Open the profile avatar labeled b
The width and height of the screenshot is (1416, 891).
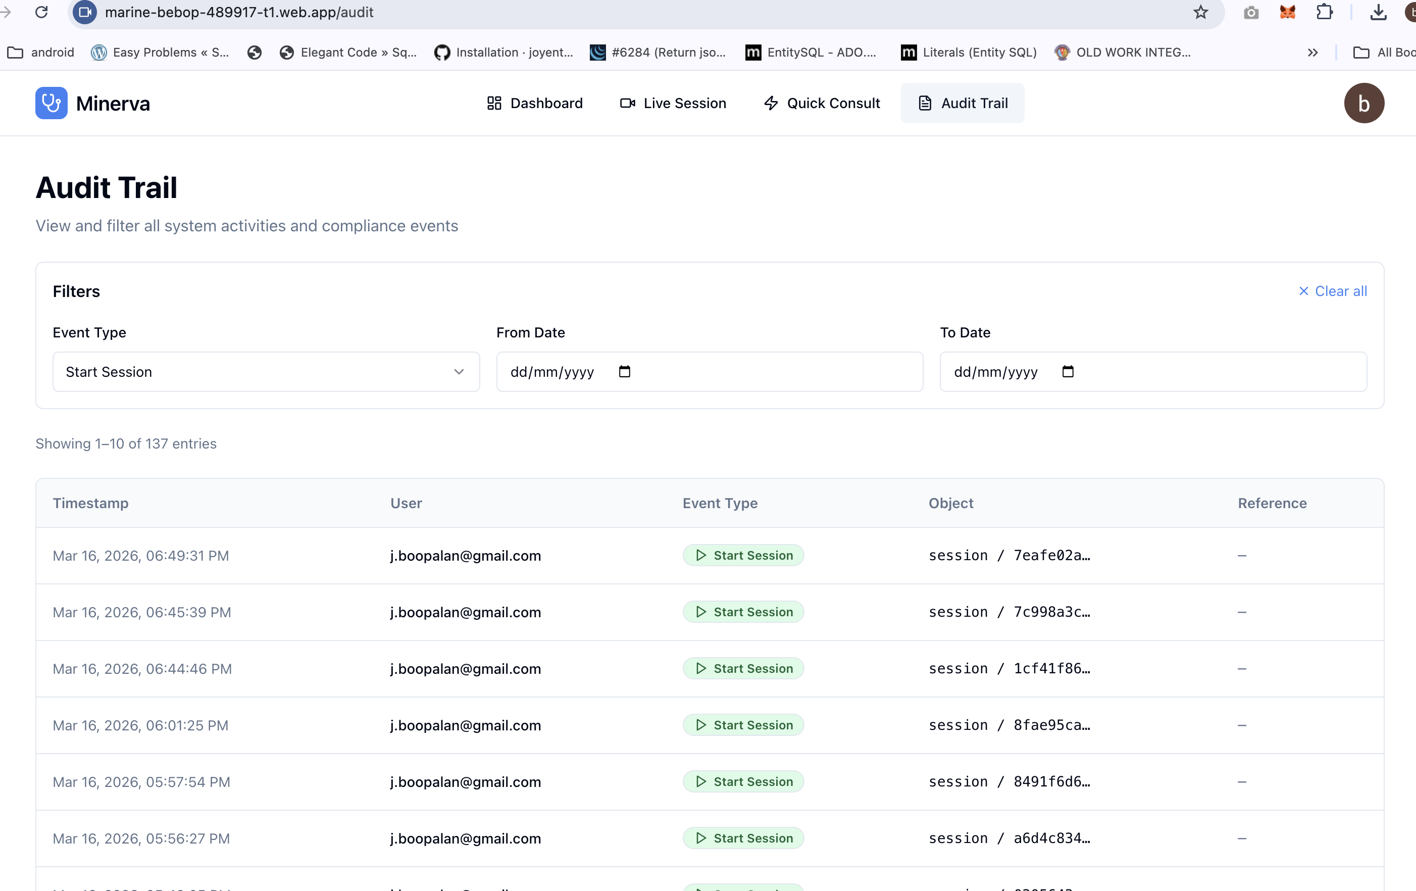1363,103
